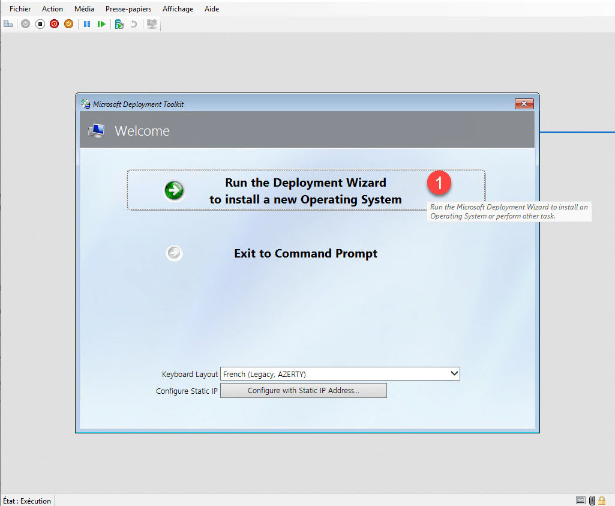This screenshot has height=506, width=615.
Task: Expand the Keyboard Layout dropdown
Action: tap(454, 374)
